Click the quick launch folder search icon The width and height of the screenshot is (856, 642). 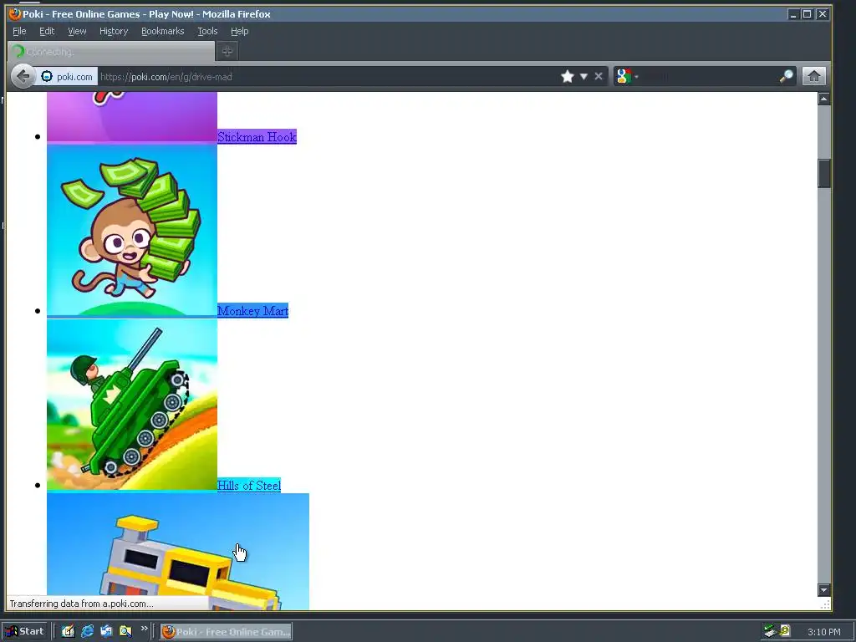[x=125, y=631]
